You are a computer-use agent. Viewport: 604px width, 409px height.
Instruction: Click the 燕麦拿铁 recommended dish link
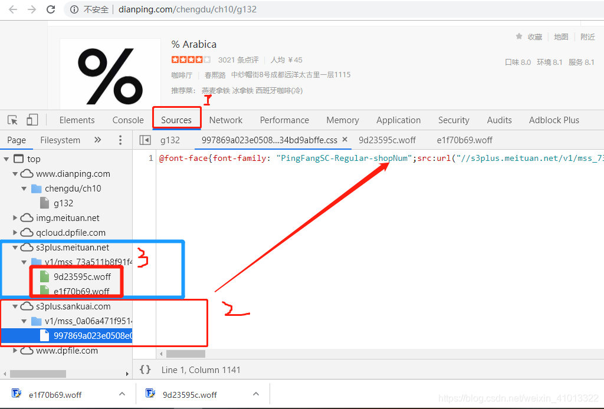[x=216, y=90]
